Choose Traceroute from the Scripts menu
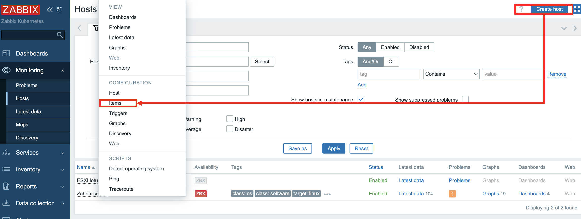This screenshot has height=219, width=581. (121, 189)
